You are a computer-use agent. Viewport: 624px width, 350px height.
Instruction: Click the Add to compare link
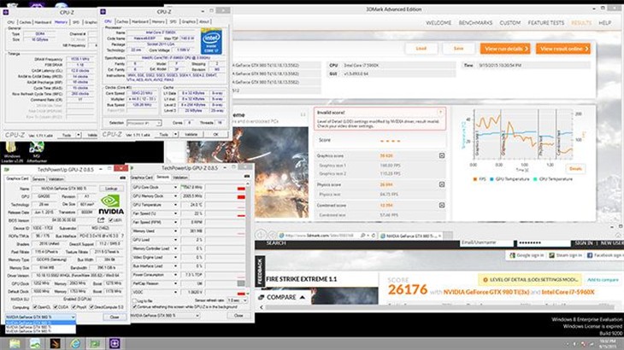tap(603, 280)
